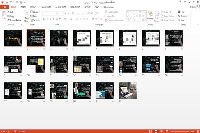Reset the slide layout with Reset
The height and width of the screenshot is (133, 200).
34,16
